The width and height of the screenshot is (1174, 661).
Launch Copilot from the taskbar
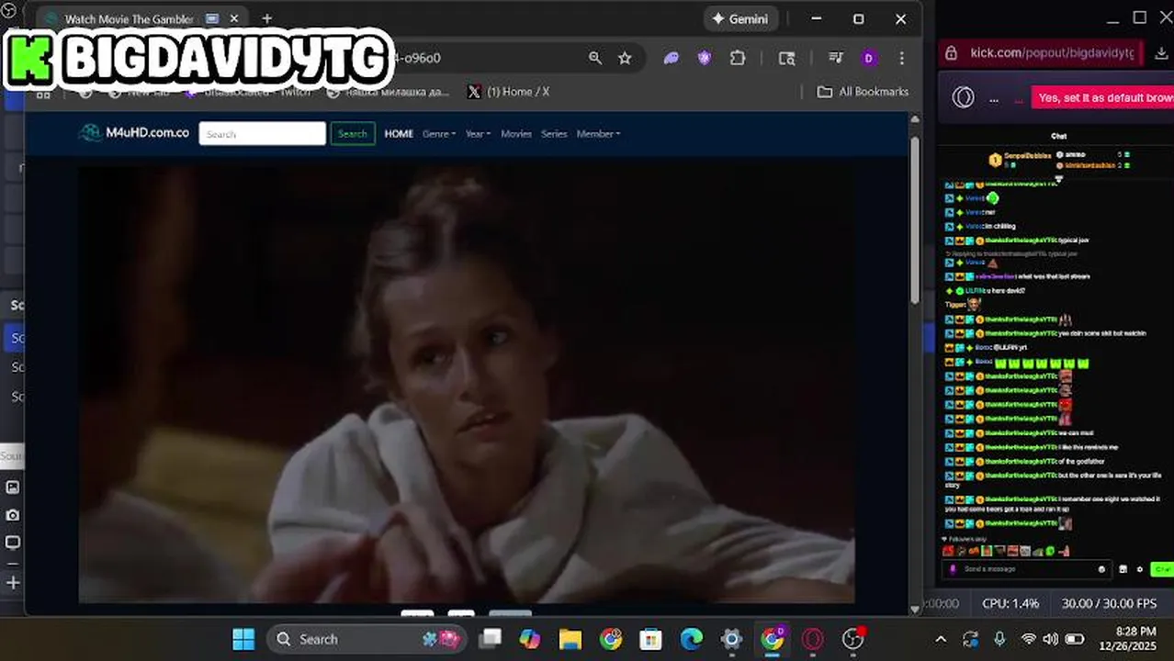(530, 639)
